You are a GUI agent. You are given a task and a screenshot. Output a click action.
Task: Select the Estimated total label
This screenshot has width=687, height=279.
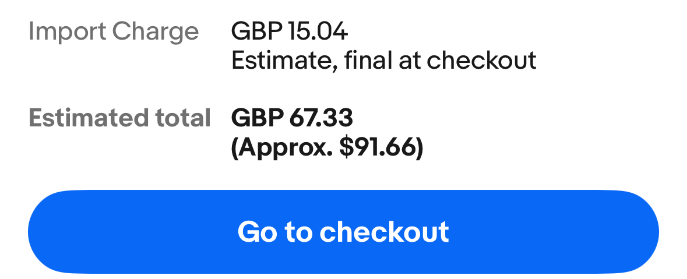pyautogui.click(x=119, y=118)
